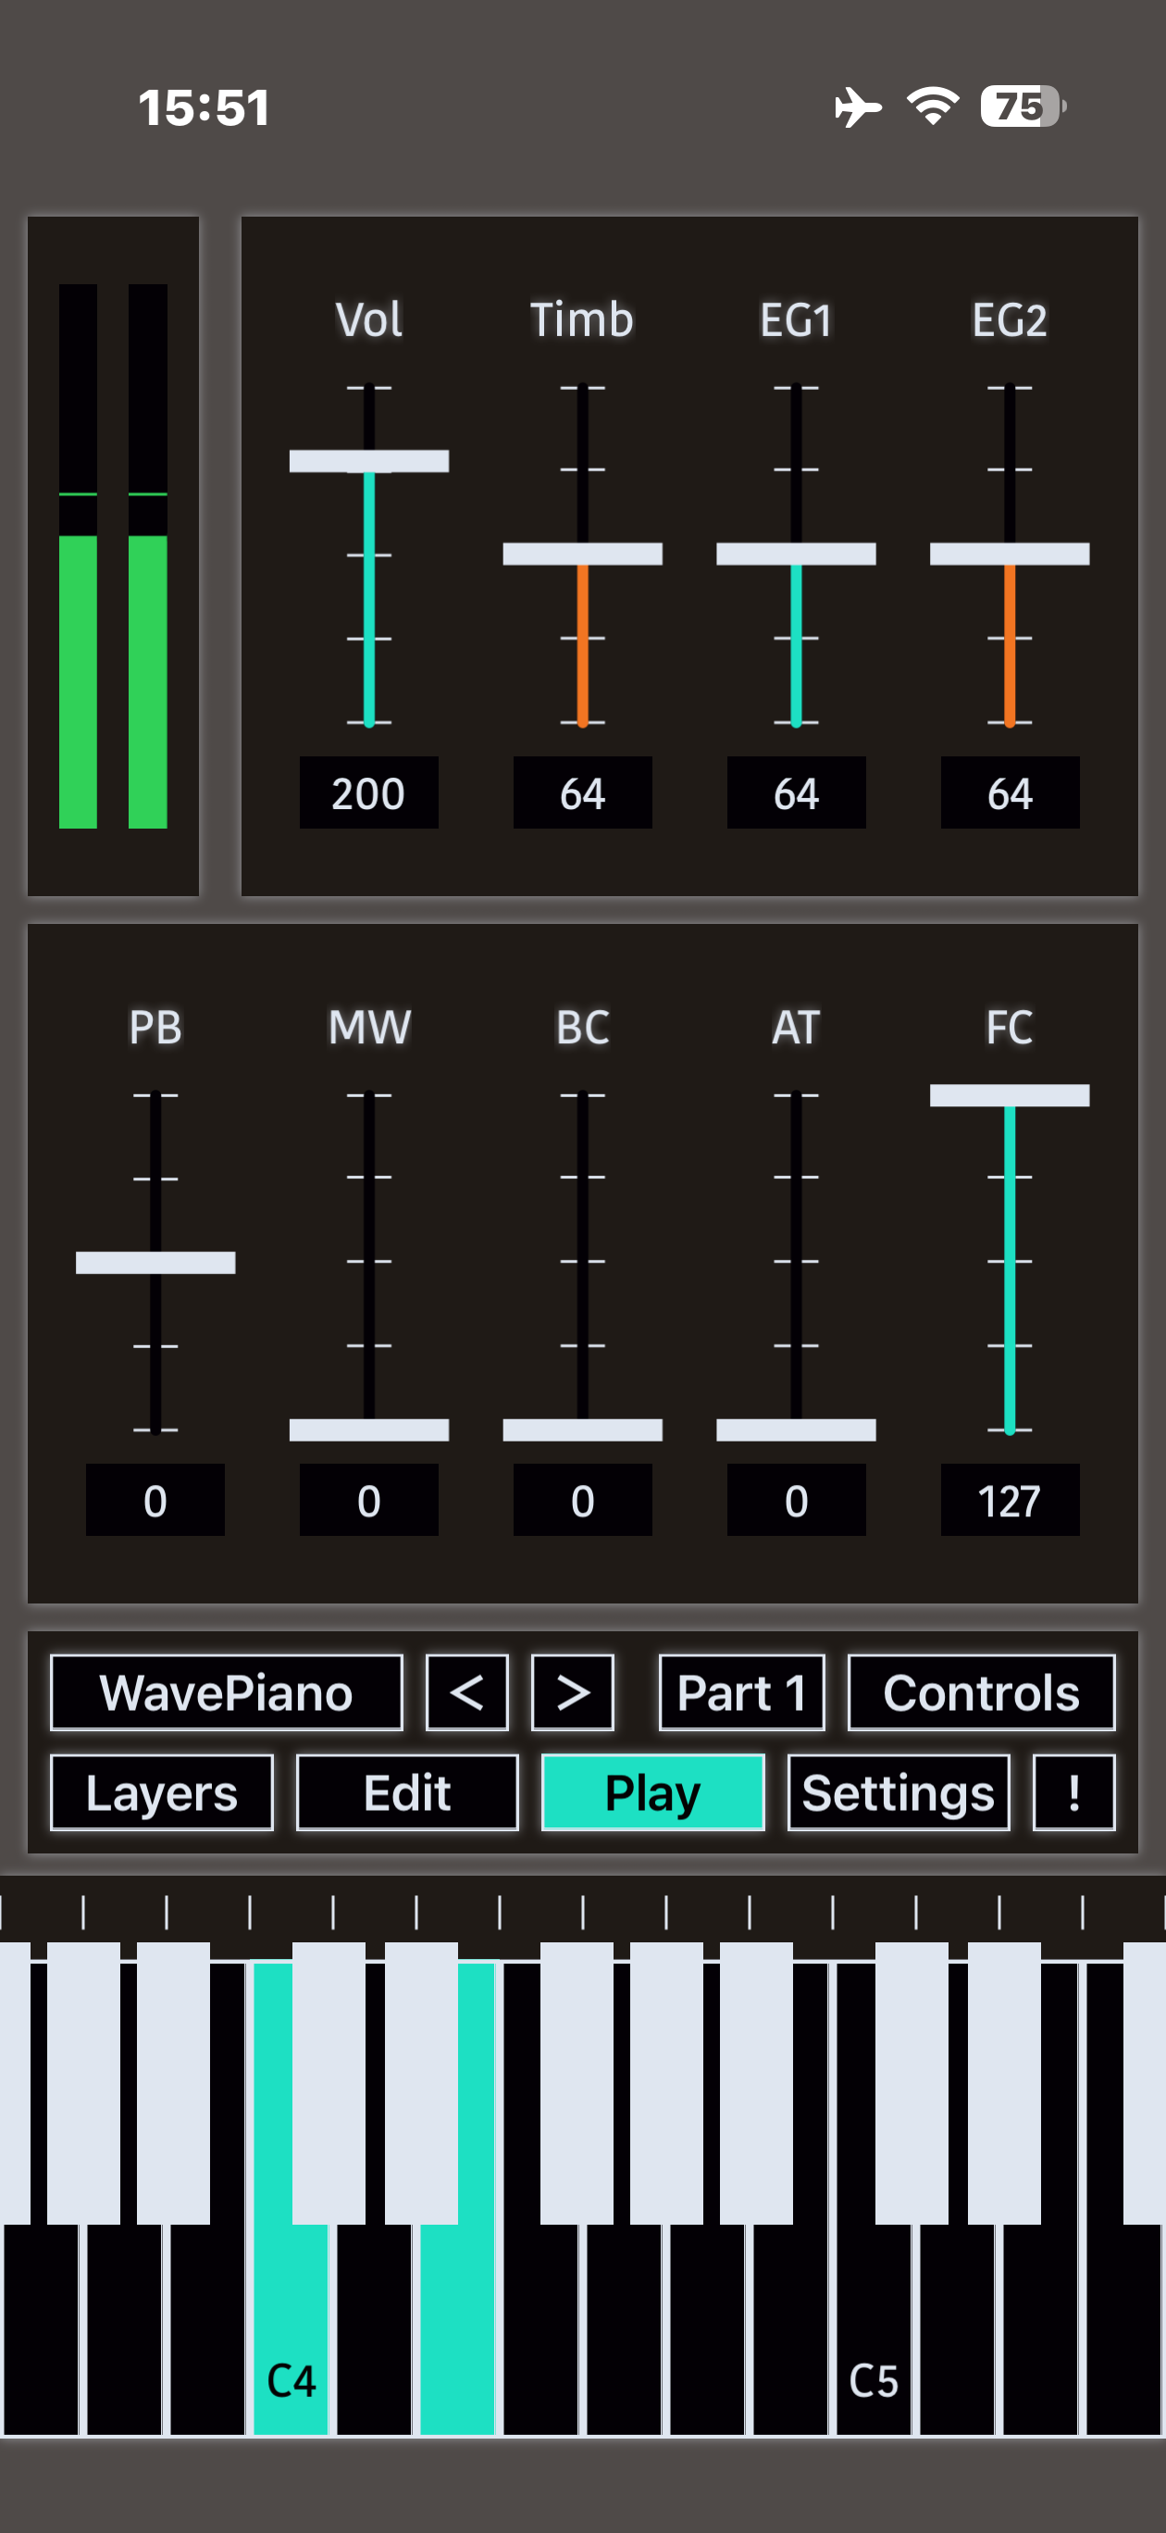Click the AT label
Viewport: 1166px width, 2533px height.
tap(795, 1027)
